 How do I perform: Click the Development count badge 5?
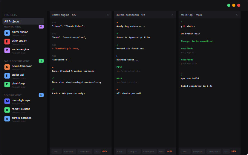coord(41,95)
